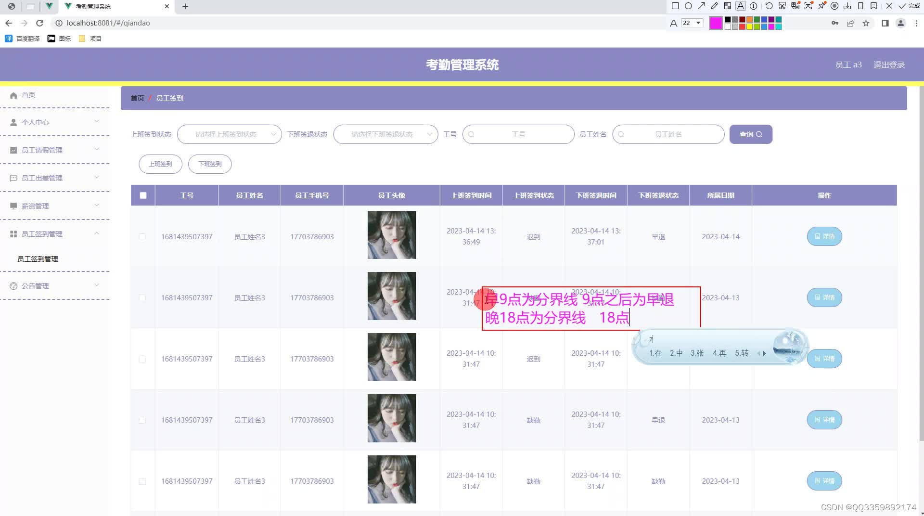Click the 上班签到 button
The height and width of the screenshot is (516, 924).
click(160, 164)
